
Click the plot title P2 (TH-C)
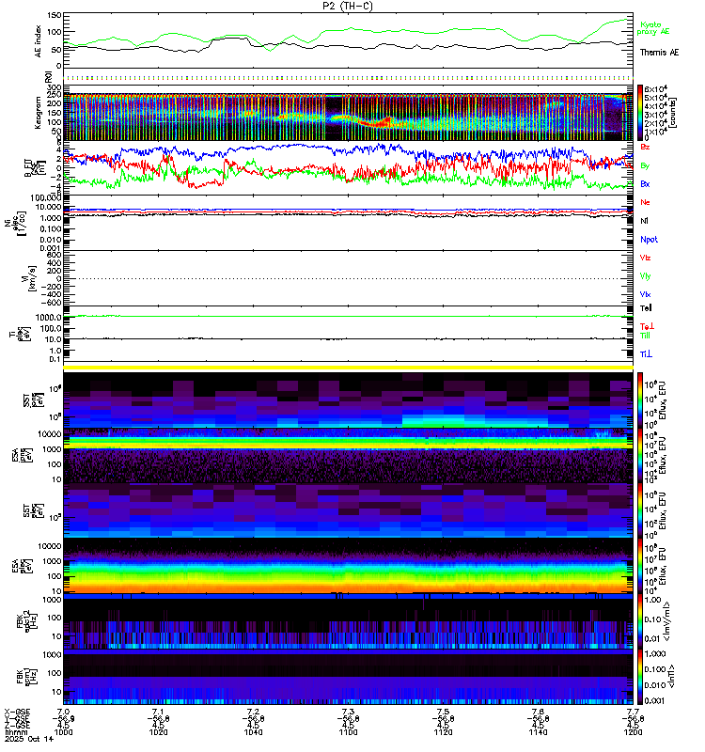pos(348,6)
